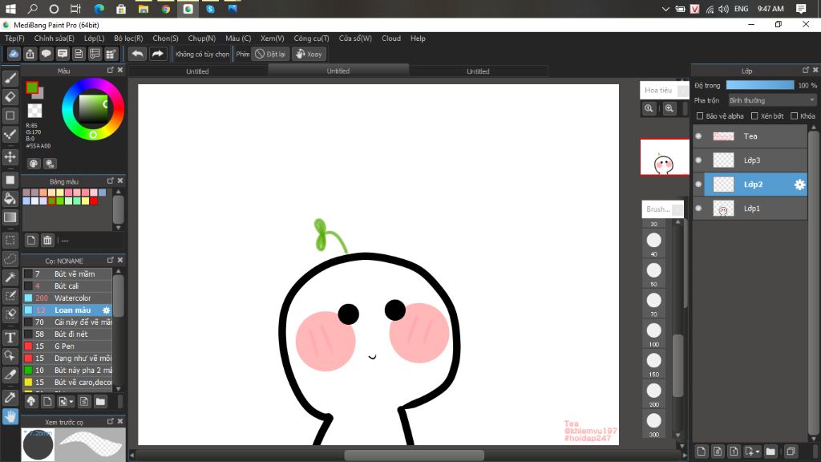821x462 pixels.
Task: Hide the Tea layer
Action: (x=698, y=136)
